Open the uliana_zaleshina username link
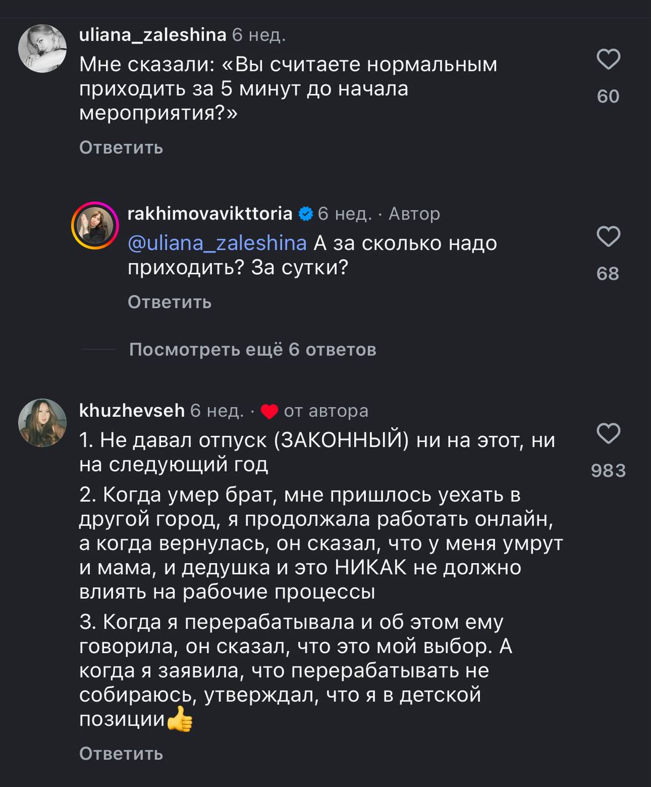Screen dimensions: 651x787 (152, 35)
